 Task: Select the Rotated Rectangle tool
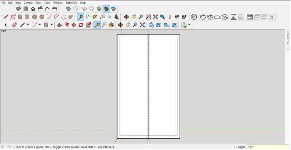point(27,17)
